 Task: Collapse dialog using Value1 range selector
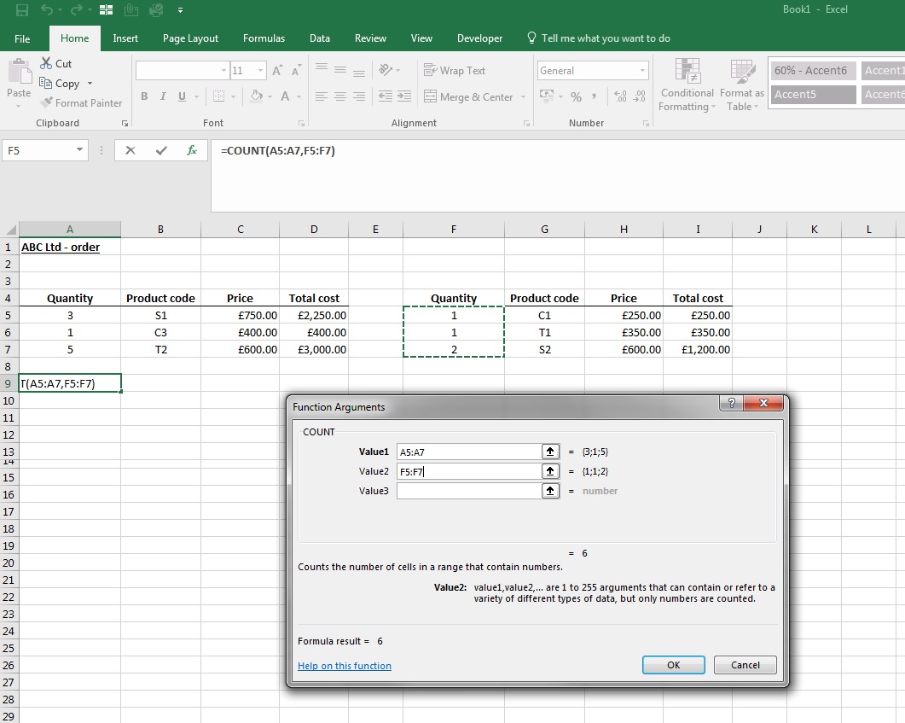coord(550,452)
